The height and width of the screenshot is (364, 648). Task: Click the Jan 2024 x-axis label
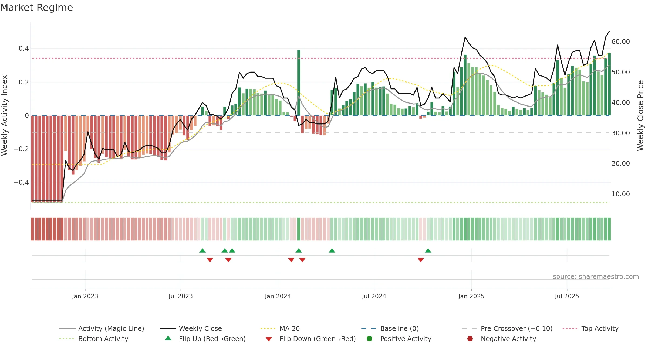278,296
